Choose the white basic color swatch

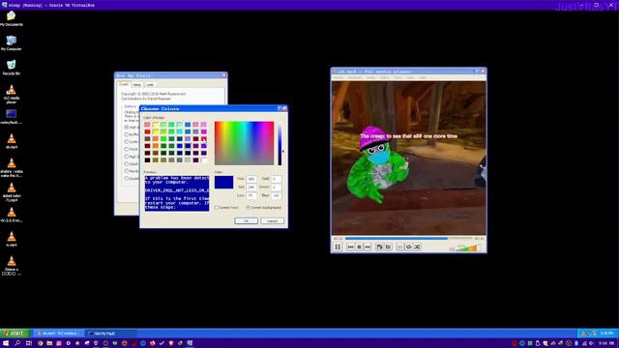click(204, 159)
